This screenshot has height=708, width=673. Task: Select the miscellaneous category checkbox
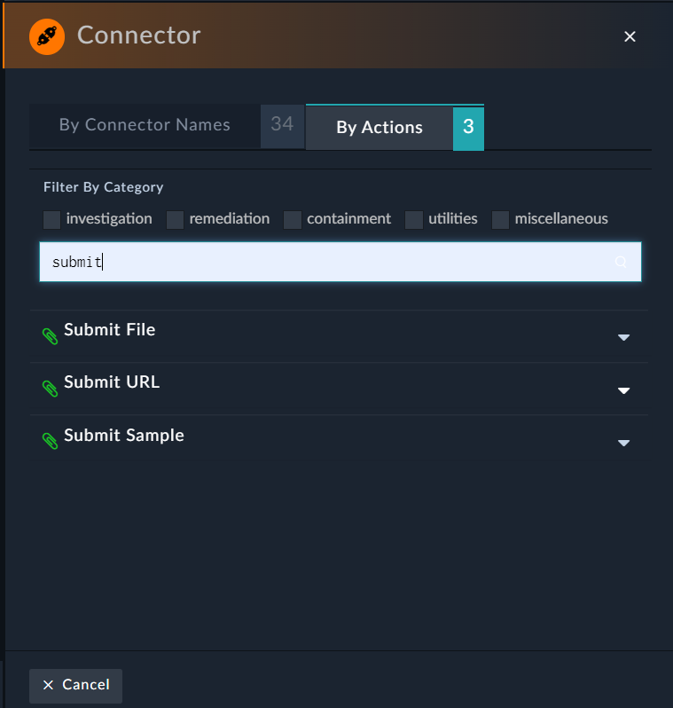point(501,219)
